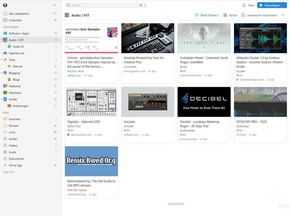Open the Karten view mode menu
The width and height of the screenshot is (290, 216).
coord(230,15)
